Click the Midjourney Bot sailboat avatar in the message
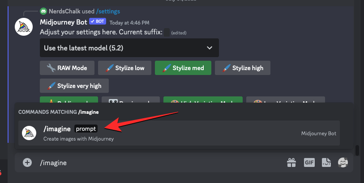364x183 pixels. point(24,27)
